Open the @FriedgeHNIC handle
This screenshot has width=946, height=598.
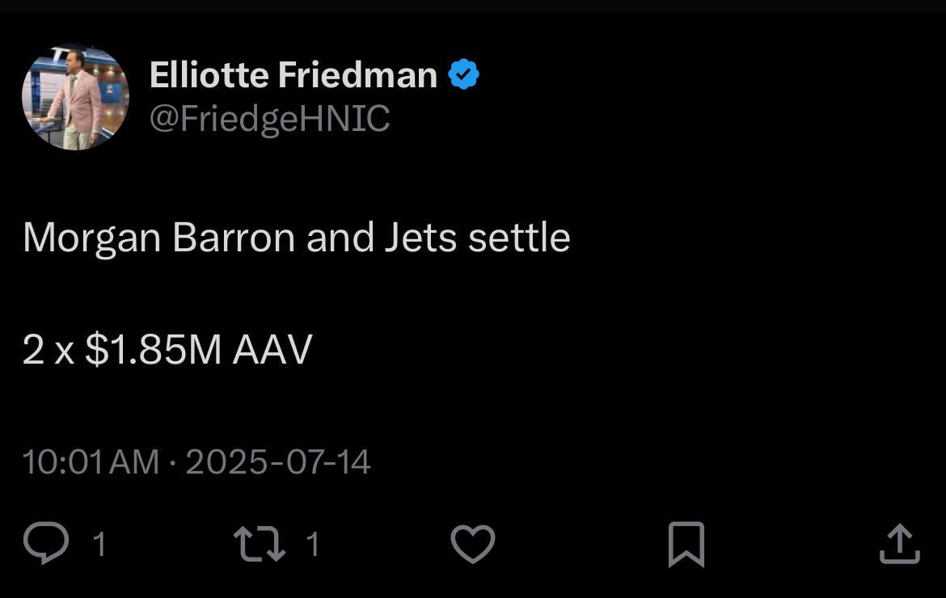[268, 118]
